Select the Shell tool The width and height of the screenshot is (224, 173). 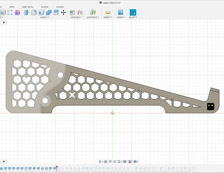[41, 12]
